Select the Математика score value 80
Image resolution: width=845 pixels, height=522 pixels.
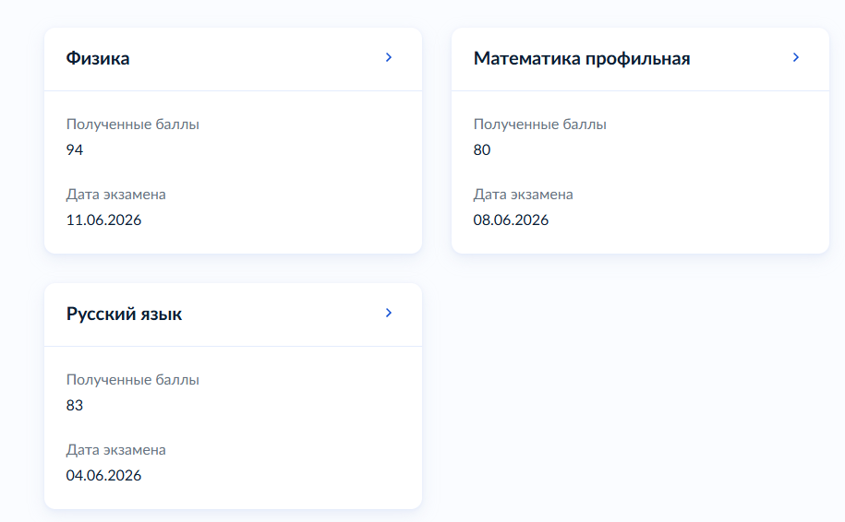coord(482,149)
